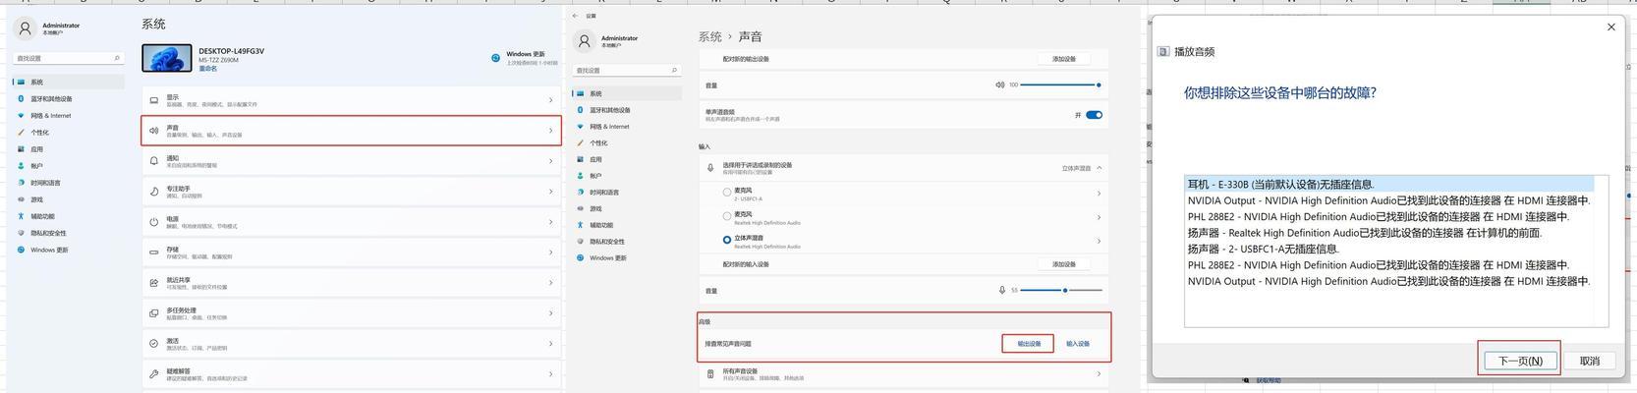Open 帐户 in the left System window sidebar
This screenshot has width=1637, height=393.
point(36,166)
